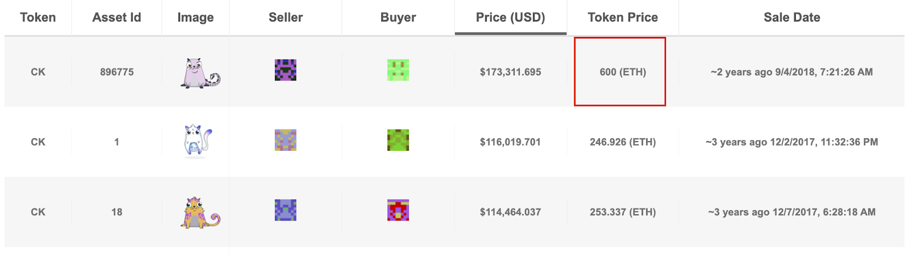Image resolution: width=909 pixels, height=255 pixels.
Task: Click the Token column header
Action: click(38, 18)
